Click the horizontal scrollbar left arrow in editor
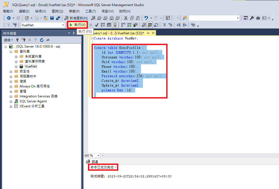 pos(103,156)
